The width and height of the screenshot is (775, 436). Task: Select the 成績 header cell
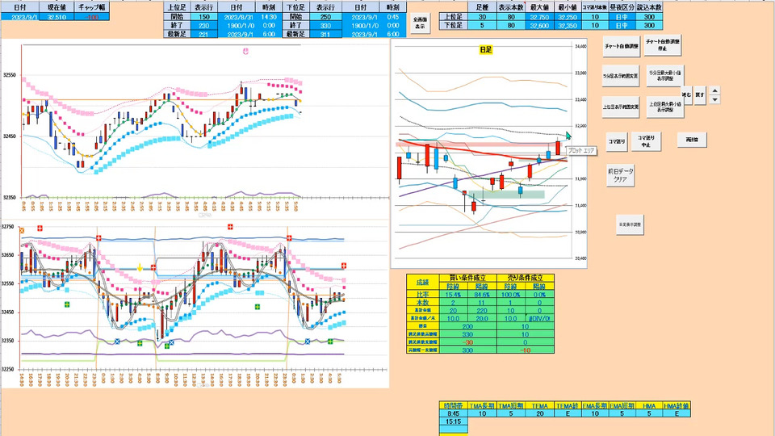coord(422,283)
